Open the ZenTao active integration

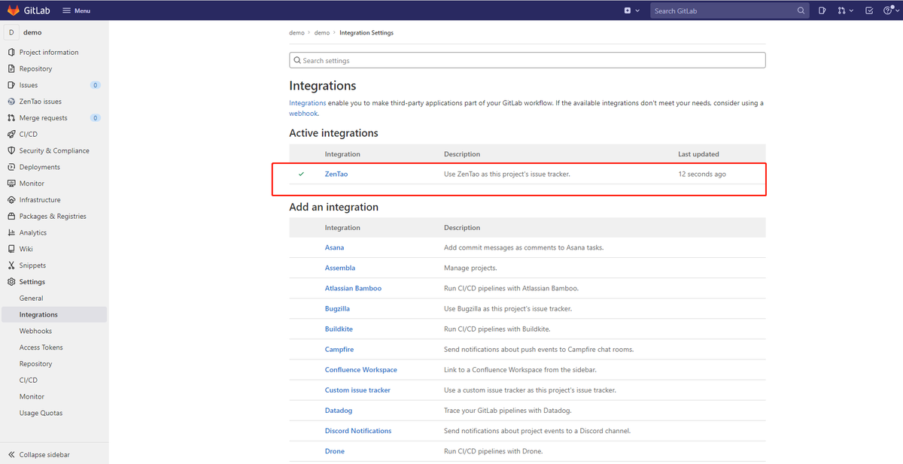(x=336, y=174)
